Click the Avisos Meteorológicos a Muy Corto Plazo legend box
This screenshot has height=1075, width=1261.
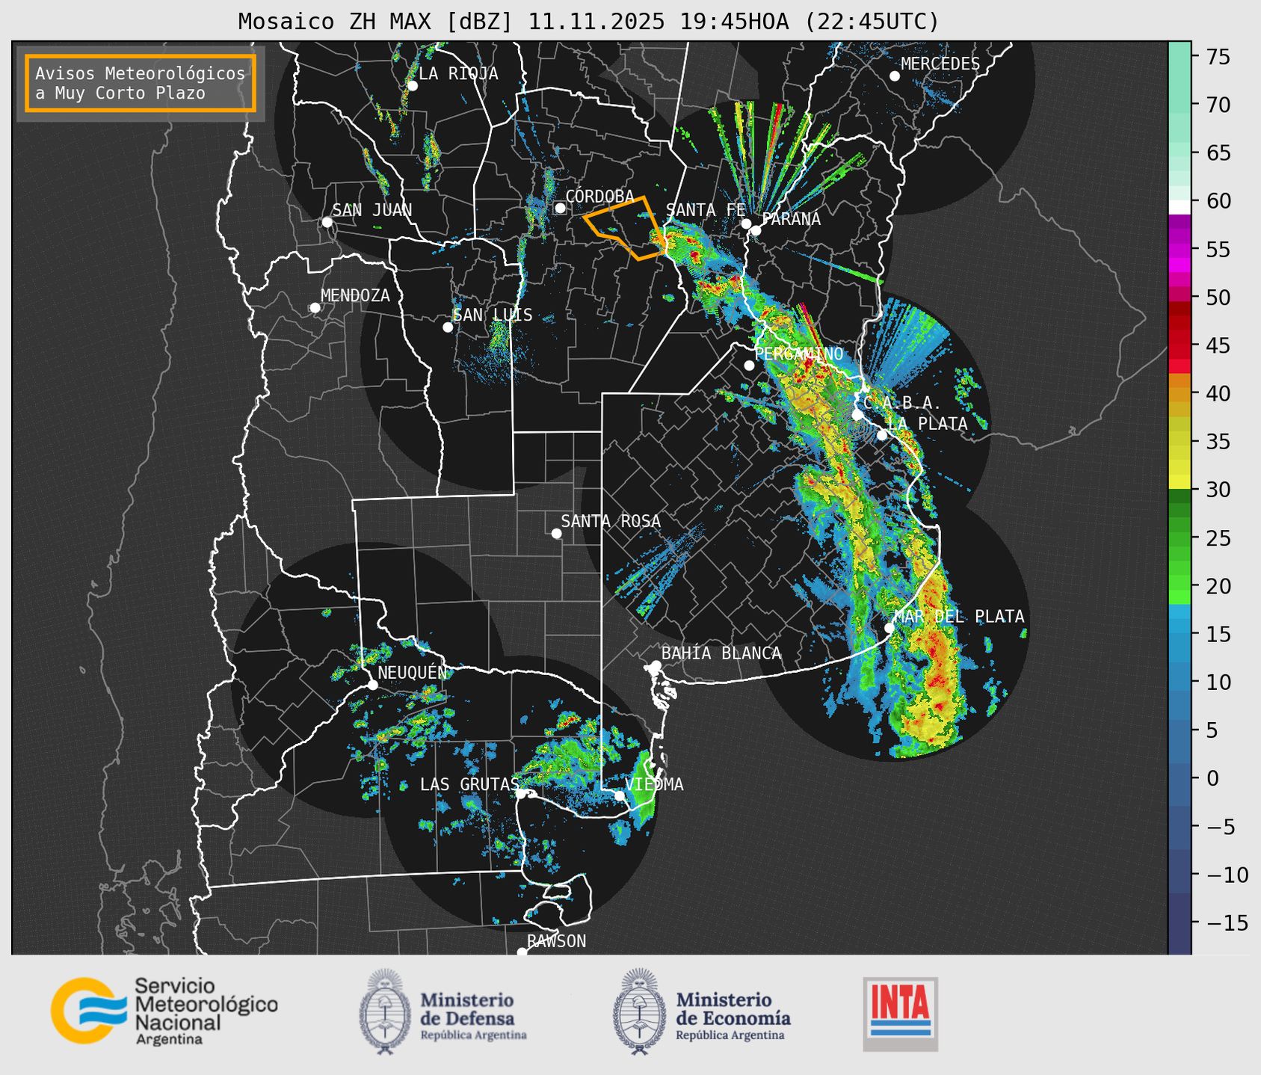coord(141,82)
